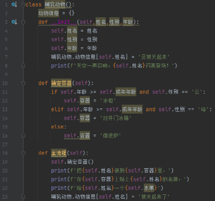Click line number 20 in the gutter
Viewport: 215px width, 201px height.
5,171
